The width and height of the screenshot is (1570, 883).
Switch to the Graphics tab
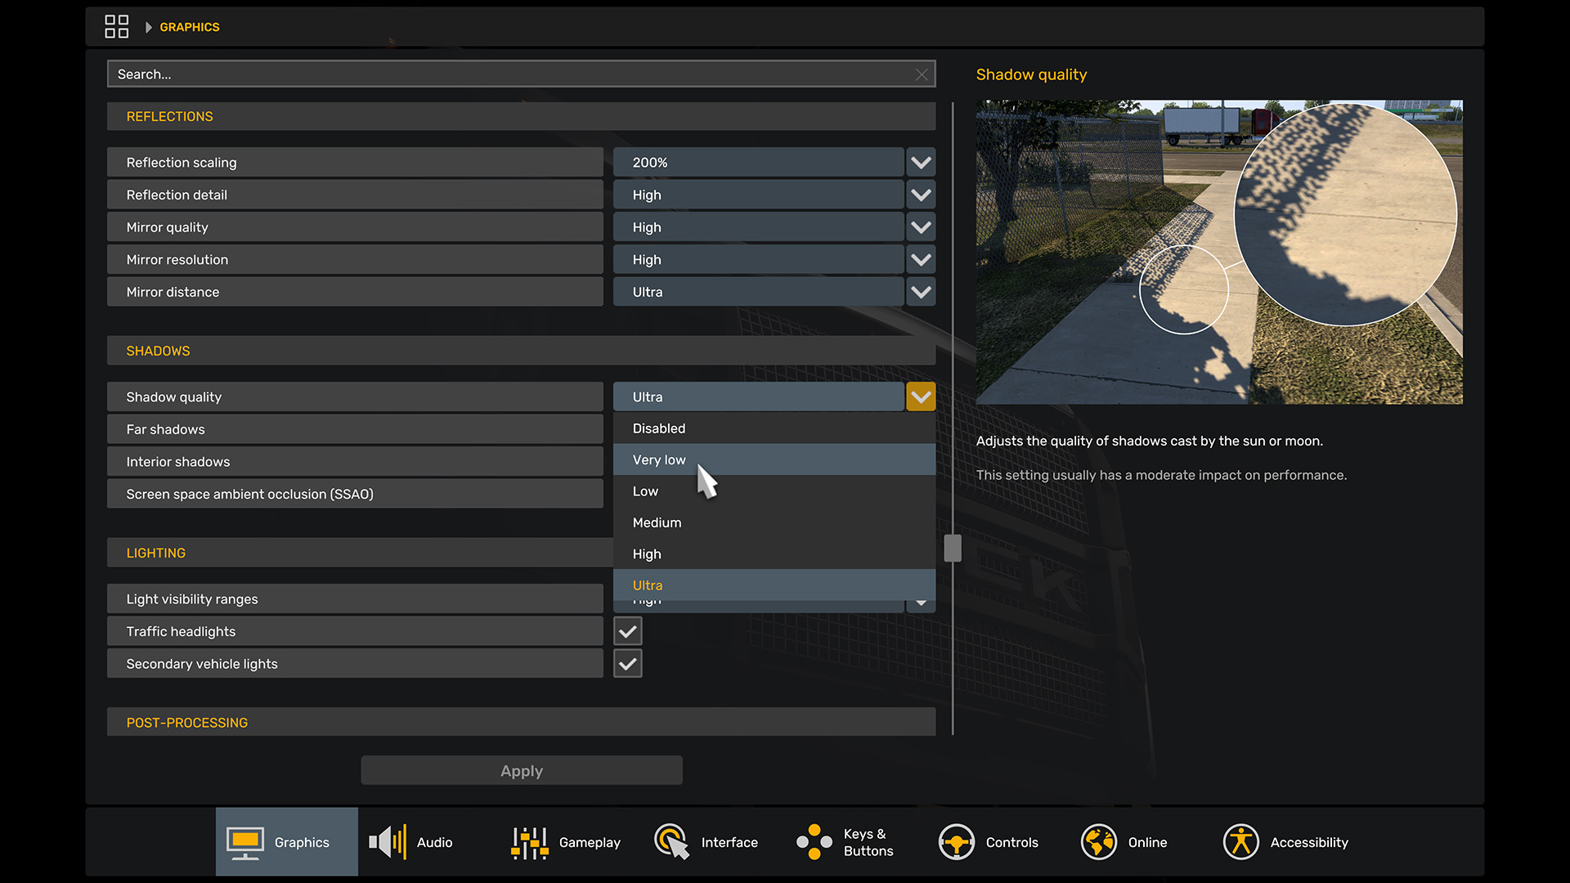(x=286, y=842)
